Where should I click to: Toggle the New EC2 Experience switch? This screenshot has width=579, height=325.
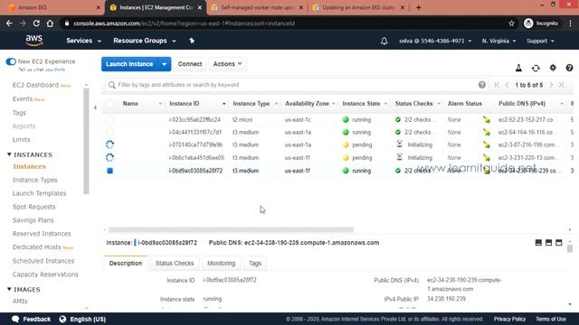pos(11,61)
